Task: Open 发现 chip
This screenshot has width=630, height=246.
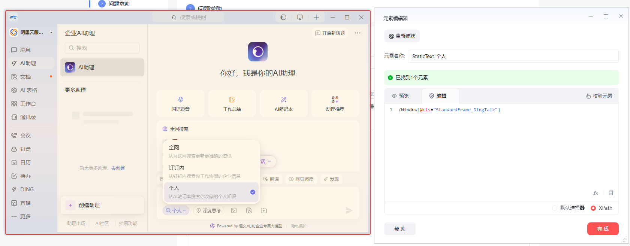Action: [x=331, y=179]
